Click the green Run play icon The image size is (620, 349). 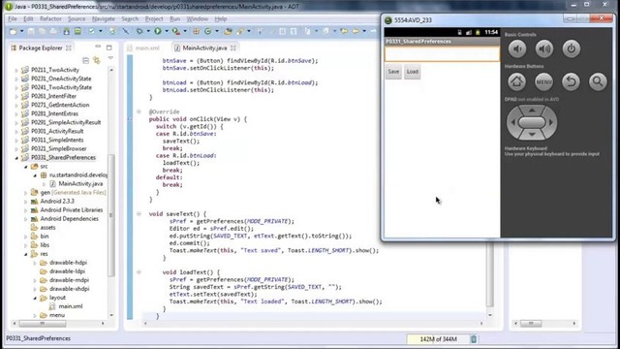(x=158, y=31)
